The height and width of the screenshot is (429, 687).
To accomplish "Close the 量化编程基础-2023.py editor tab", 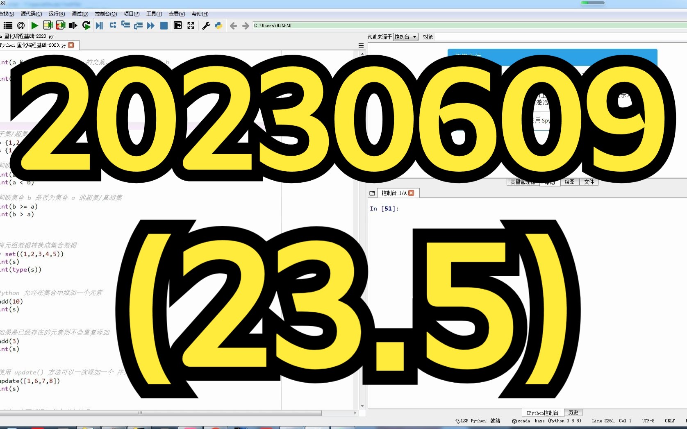I will click(x=71, y=45).
